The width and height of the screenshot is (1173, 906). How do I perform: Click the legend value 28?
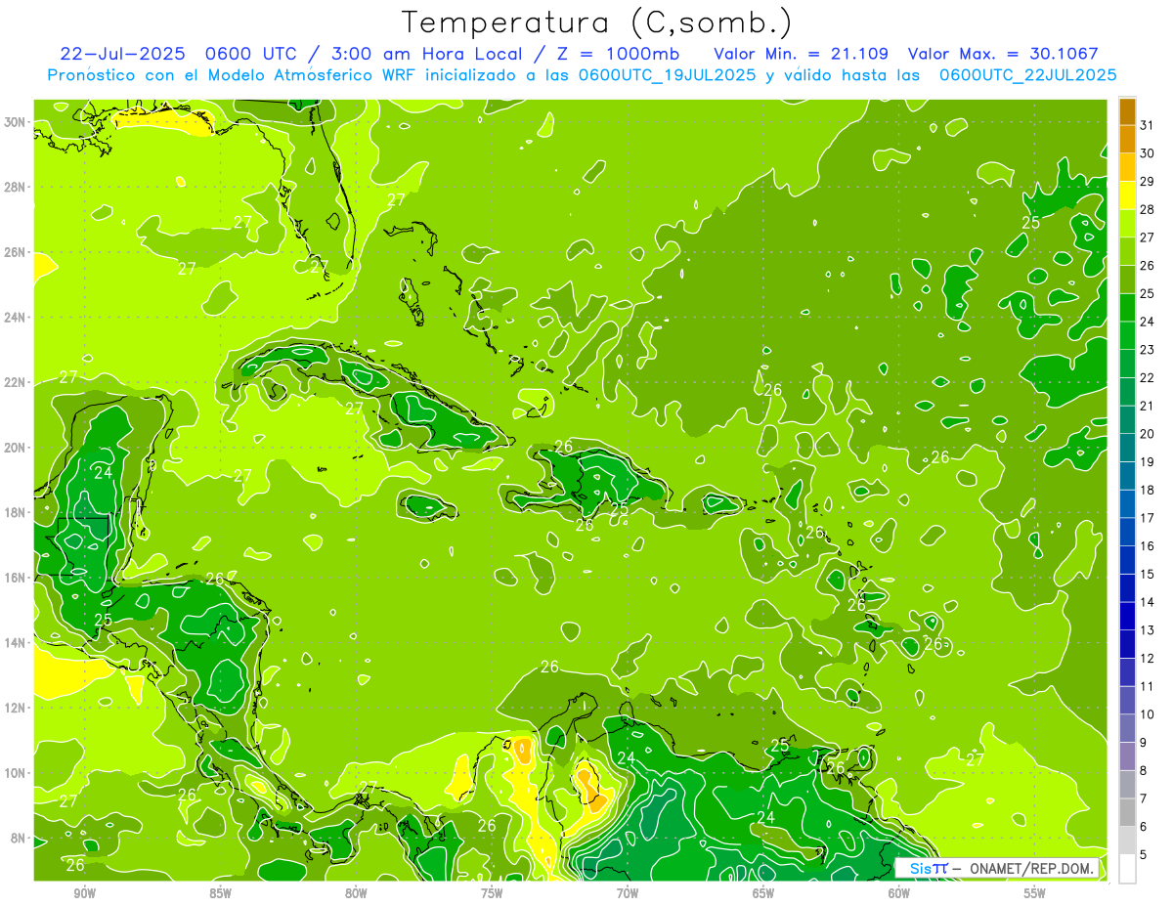(x=1147, y=209)
